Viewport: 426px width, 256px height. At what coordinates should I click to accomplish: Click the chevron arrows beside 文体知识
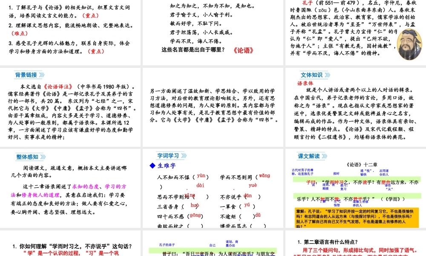[x=327, y=75]
